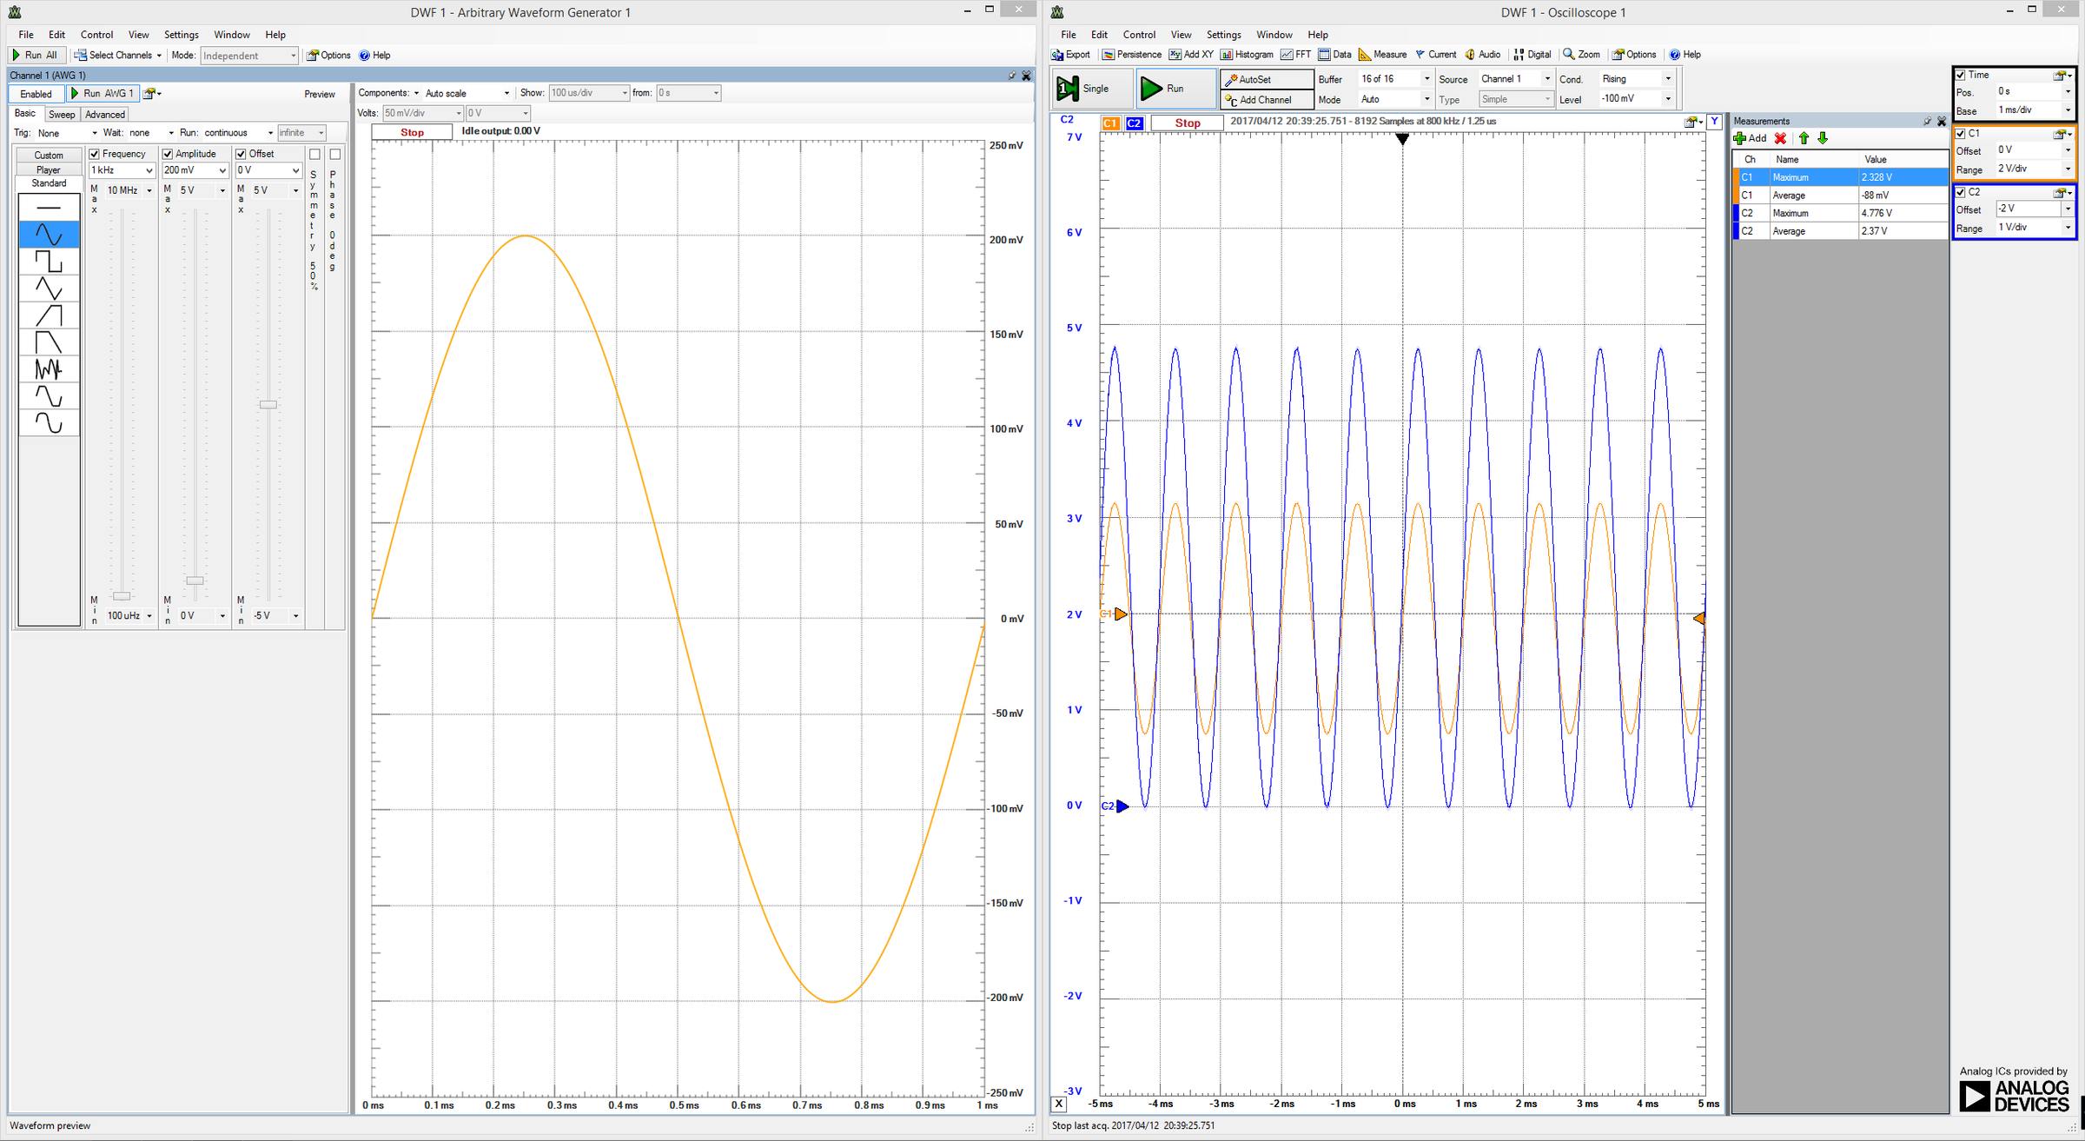Open the Histogram view
This screenshot has height=1141, width=2085.
point(1248,54)
